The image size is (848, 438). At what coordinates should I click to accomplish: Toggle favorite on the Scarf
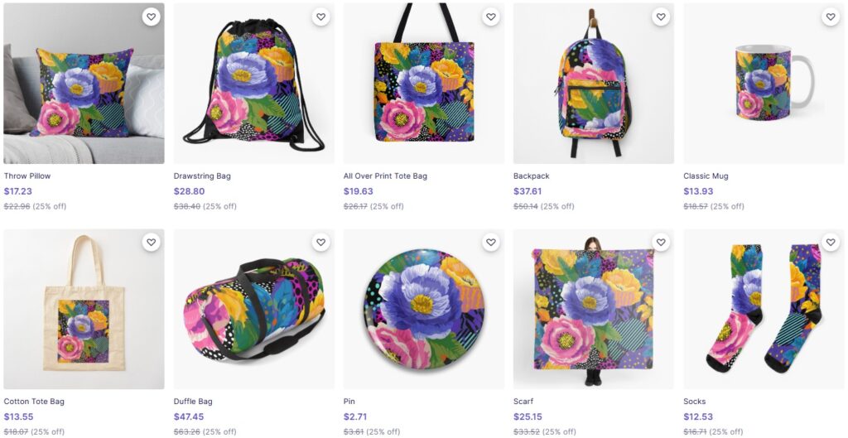pyautogui.click(x=661, y=243)
